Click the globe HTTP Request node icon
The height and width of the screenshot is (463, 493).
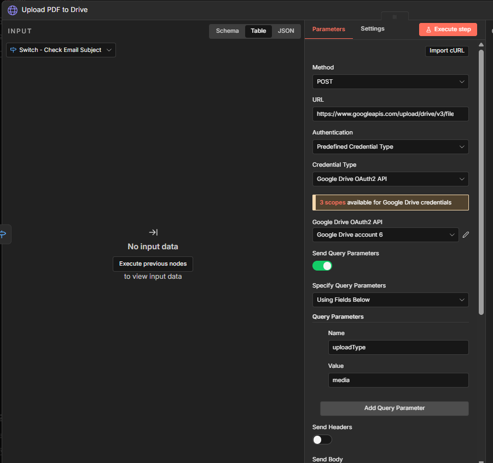coord(12,10)
